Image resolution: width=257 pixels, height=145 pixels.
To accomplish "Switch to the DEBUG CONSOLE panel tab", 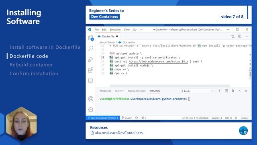I will pyautogui.click(x=137, y=91).
